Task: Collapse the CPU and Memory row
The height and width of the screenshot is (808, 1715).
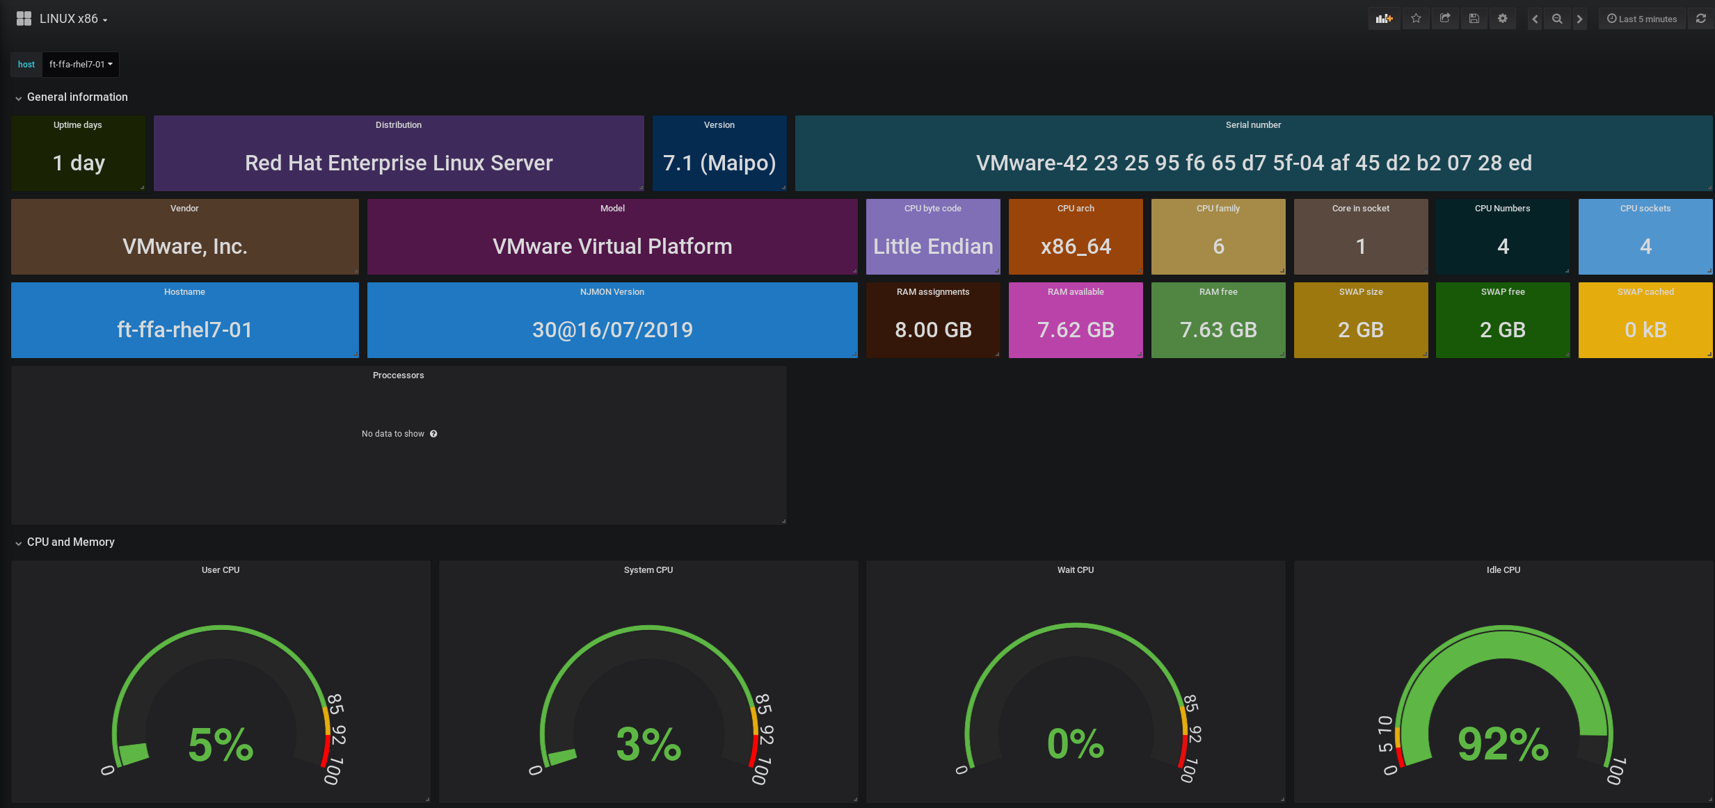Action: [x=70, y=542]
